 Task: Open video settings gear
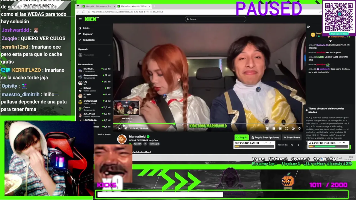[x=300, y=128]
